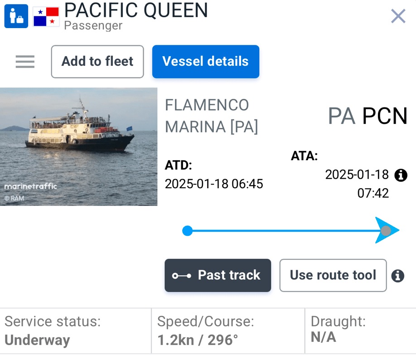Viewport: 416px width, 356px height.
Task: Click the Use route tool button
Action: 333,275
